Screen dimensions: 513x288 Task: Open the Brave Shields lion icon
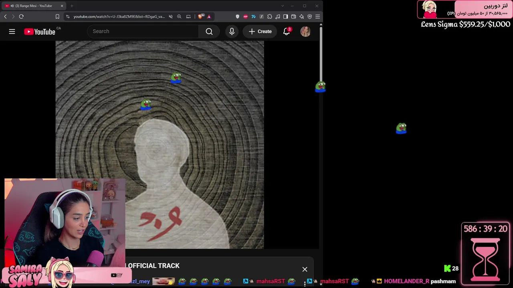coord(200,16)
